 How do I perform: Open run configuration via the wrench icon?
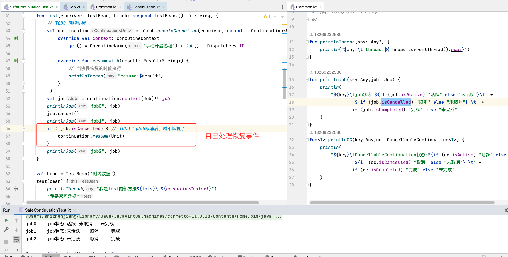6,230
